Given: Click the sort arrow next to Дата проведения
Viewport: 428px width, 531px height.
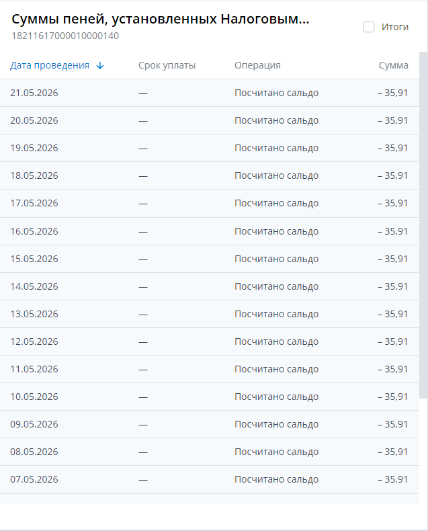Looking at the screenshot, I should pos(100,66).
